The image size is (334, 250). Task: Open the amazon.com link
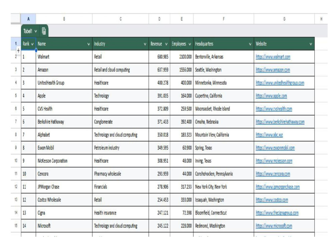click(273, 70)
